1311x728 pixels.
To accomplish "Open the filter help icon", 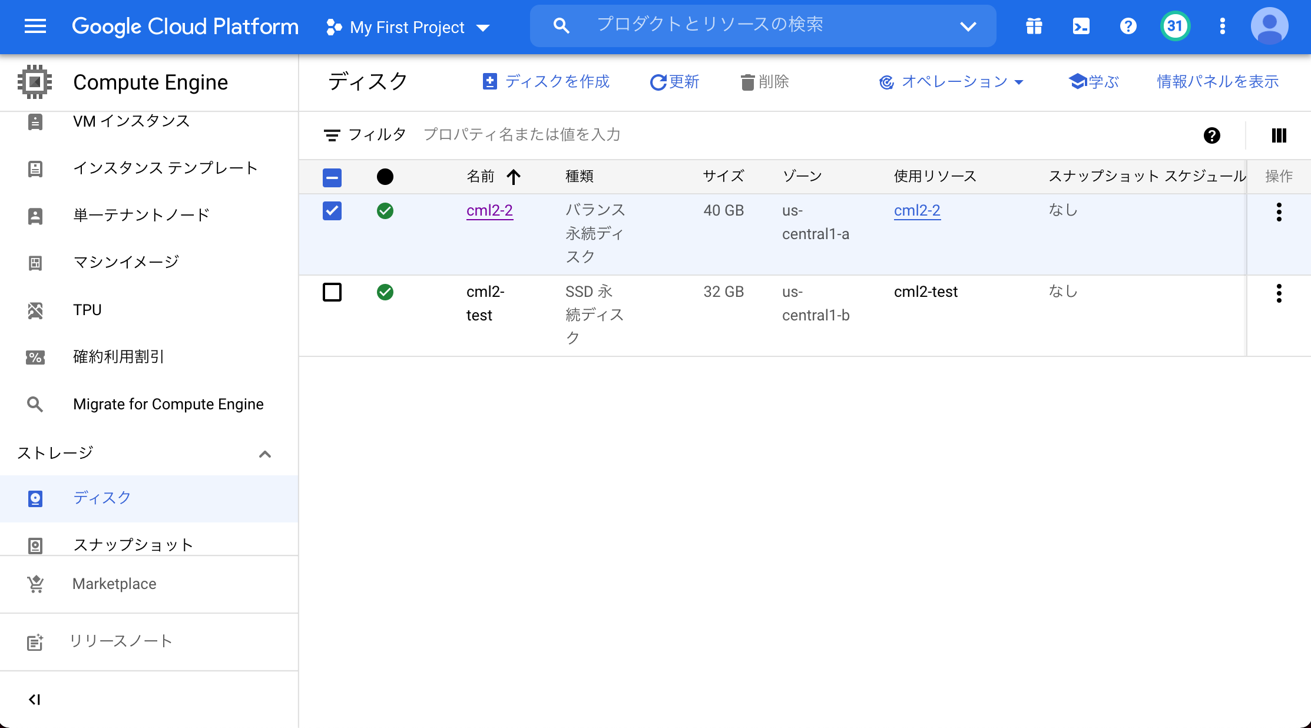I will (1211, 135).
